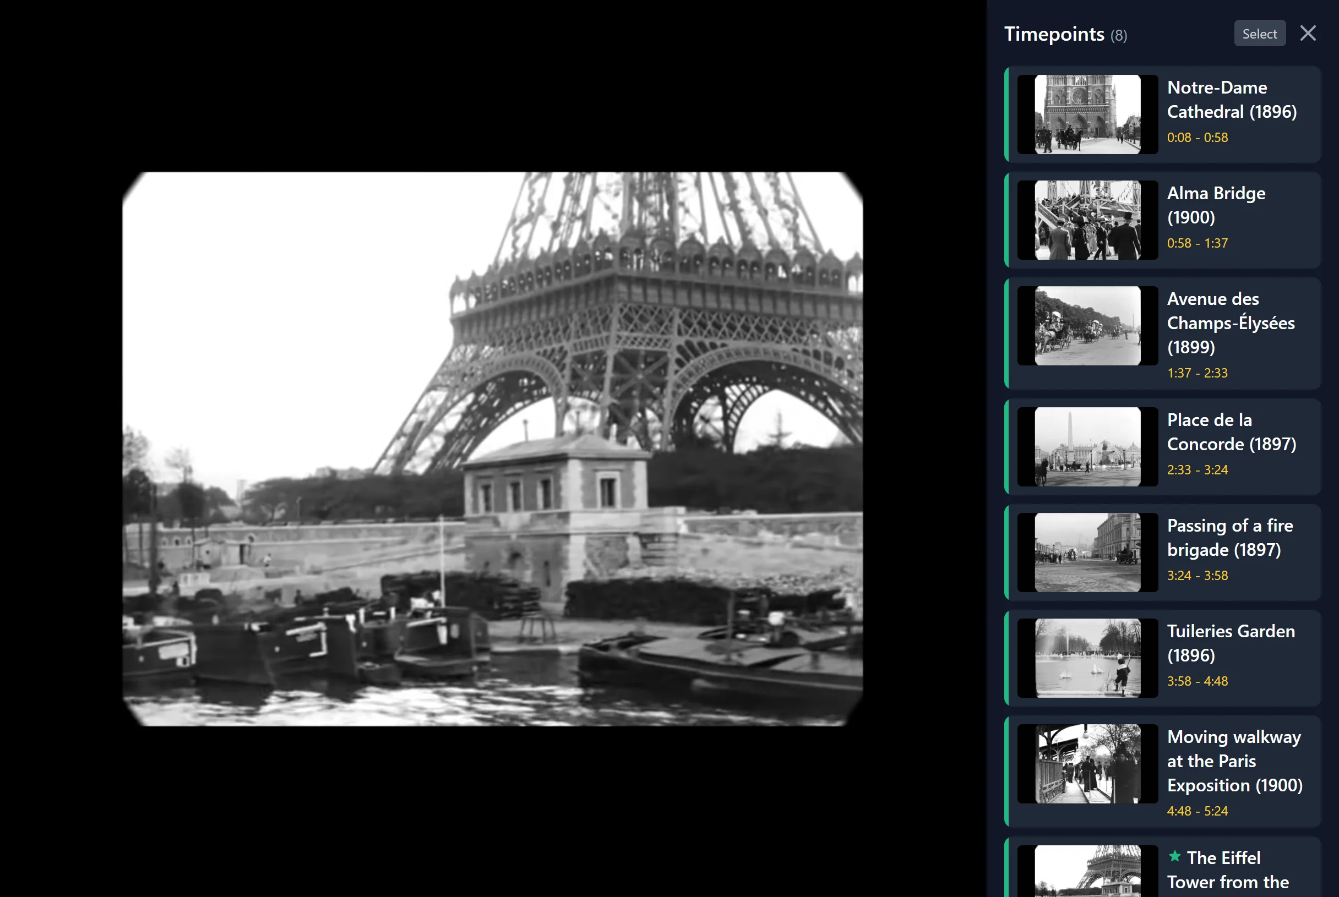Select the 'Passing of a fire brigade (1897)' title

pos(1231,538)
